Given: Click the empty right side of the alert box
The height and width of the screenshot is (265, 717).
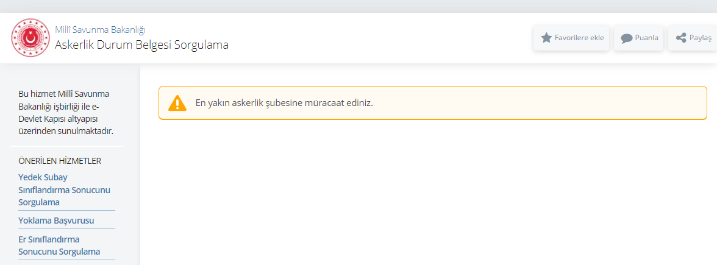Looking at the screenshot, I should click(549, 103).
